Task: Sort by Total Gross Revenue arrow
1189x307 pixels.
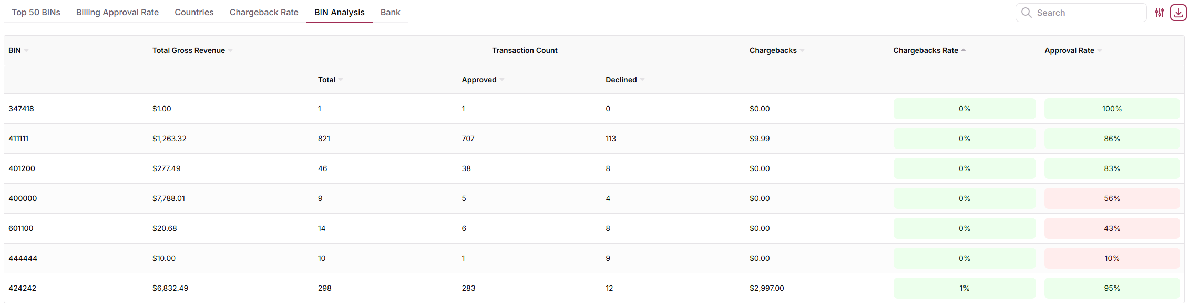Action: click(230, 51)
